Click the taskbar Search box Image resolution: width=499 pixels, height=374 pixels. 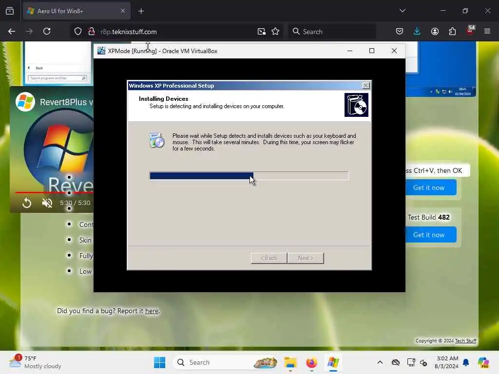[x=226, y=362]
